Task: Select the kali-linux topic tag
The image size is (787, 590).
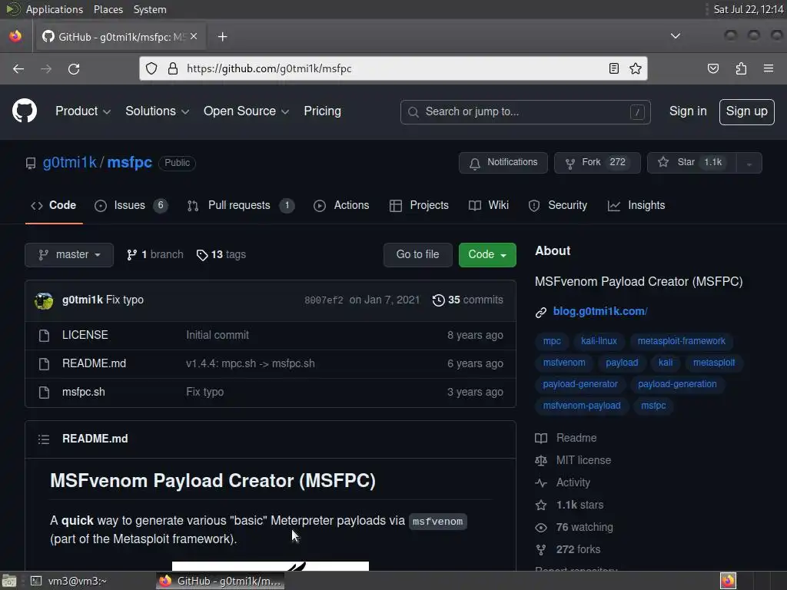Action: (x=599, y=341)
